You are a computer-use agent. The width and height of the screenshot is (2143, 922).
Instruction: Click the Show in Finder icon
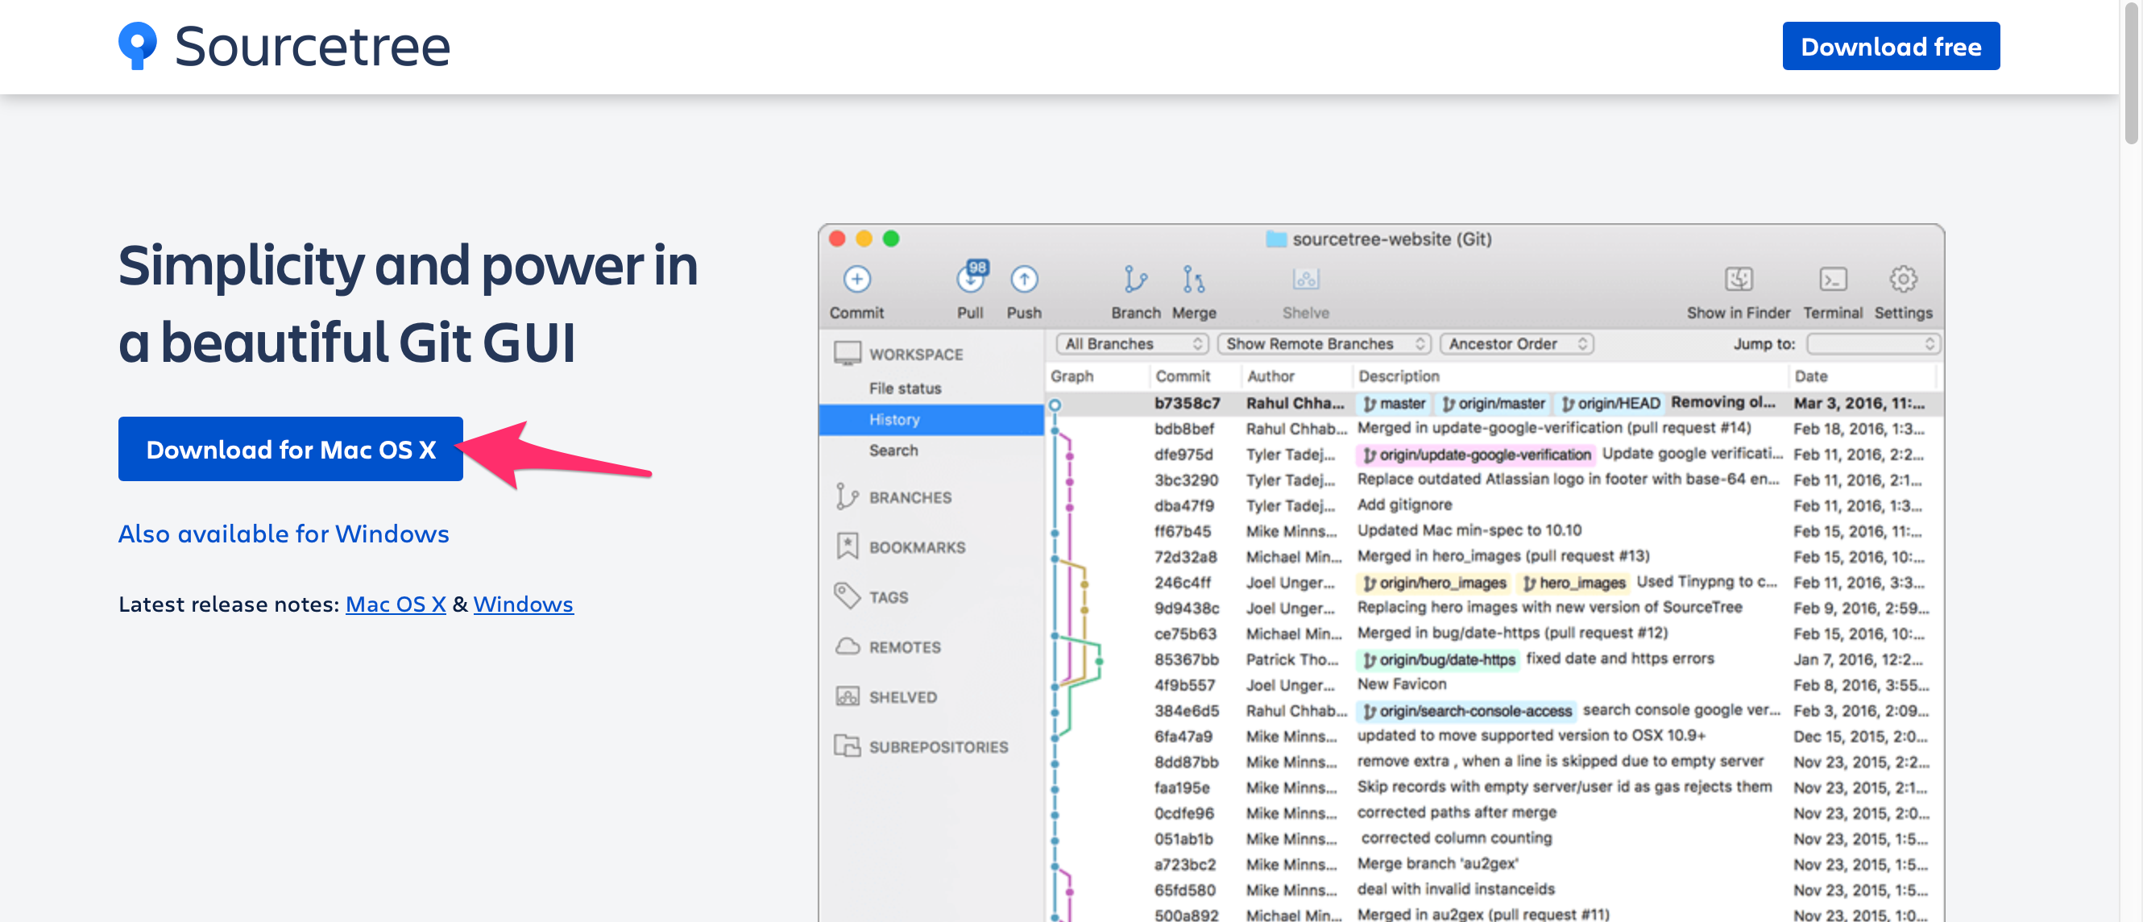click(1738, 280)
